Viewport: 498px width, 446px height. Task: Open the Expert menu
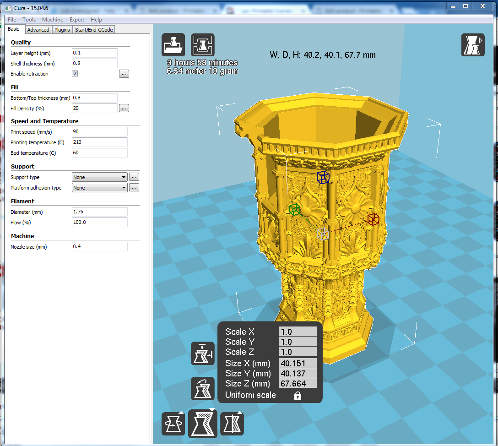(x=76, y=20)
